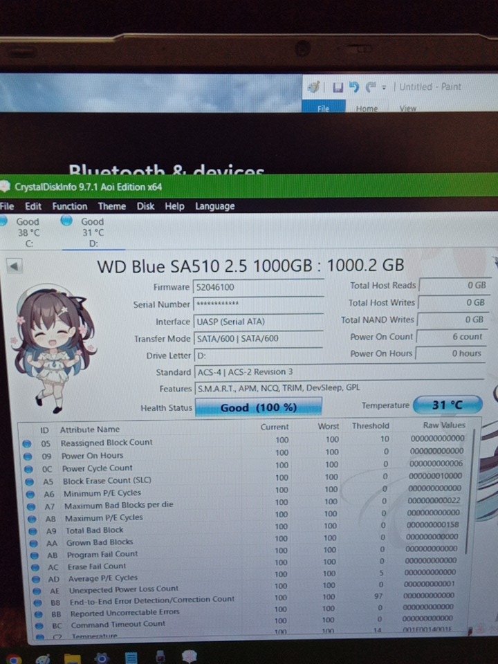The width and height of the screenshot is (498, 664).
Task: Click the Paint app icon in its title bar
Action: click(x=314, y=87)
